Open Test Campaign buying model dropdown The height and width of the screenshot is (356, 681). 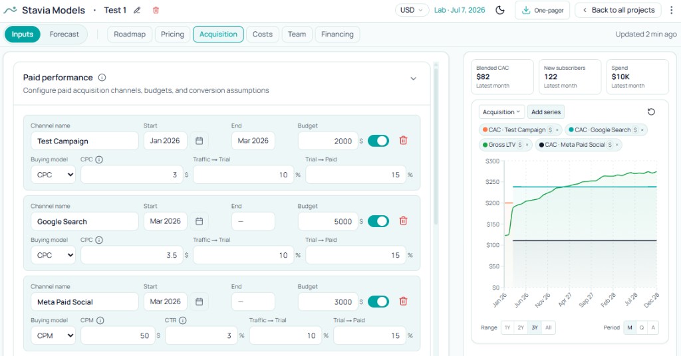click(53, 175)
